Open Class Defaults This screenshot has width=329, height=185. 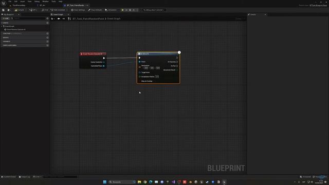click(x=95, y=10)
